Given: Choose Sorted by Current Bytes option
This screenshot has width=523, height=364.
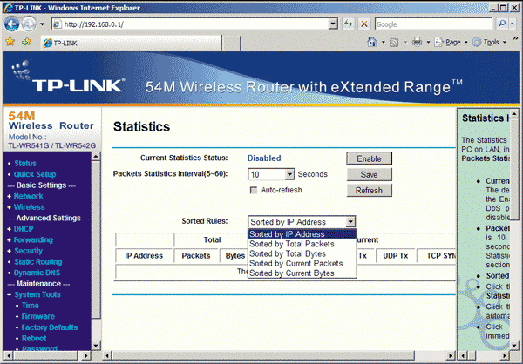Looking at the screenshot, I should 302,273.
